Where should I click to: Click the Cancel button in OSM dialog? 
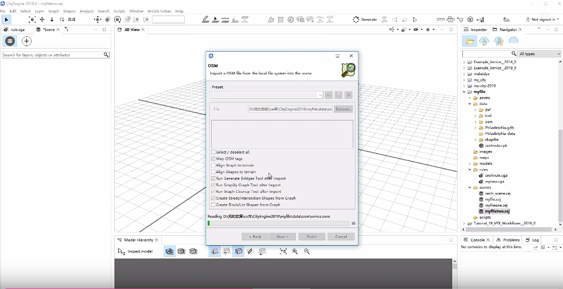pos(341,236)
